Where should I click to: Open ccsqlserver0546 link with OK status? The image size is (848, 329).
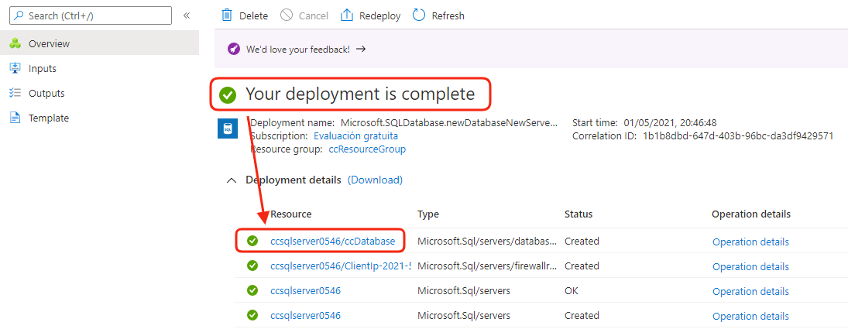(x=306, y=291)
